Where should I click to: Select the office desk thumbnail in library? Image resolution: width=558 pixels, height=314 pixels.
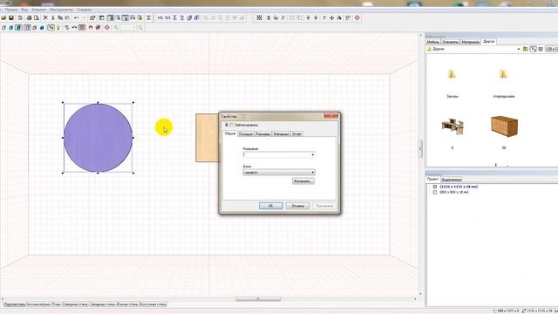click(453, 126)
